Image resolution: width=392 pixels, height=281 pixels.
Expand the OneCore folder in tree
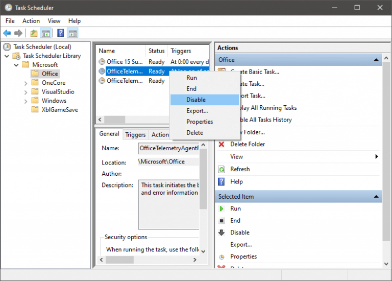[x=26, y=83]
